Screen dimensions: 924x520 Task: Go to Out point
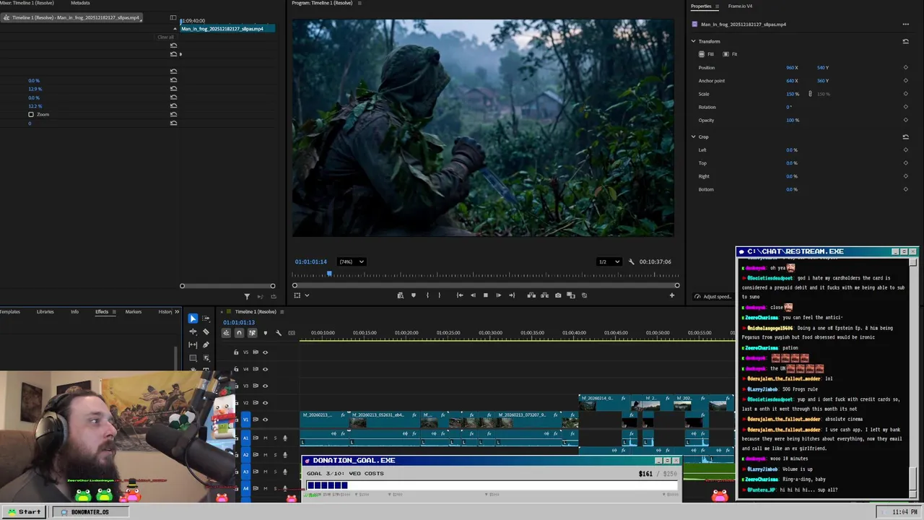(512, 295)
